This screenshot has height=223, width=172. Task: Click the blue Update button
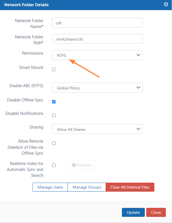pos(133,212)
